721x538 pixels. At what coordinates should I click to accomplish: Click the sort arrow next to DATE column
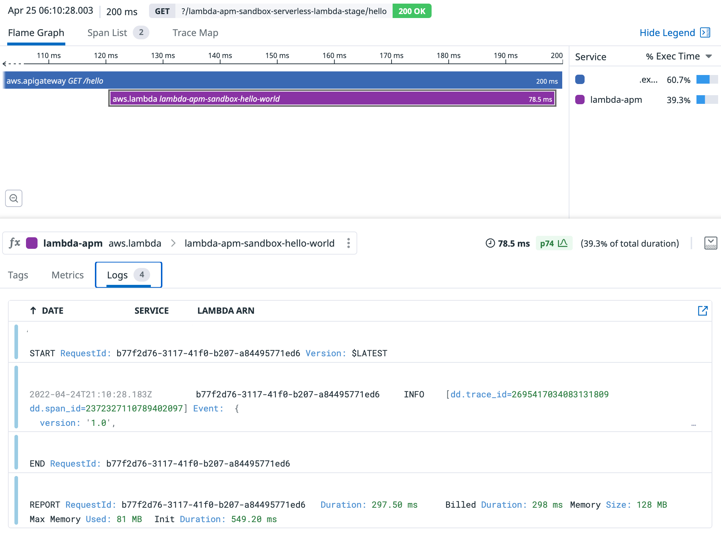[x=33, y=310]
